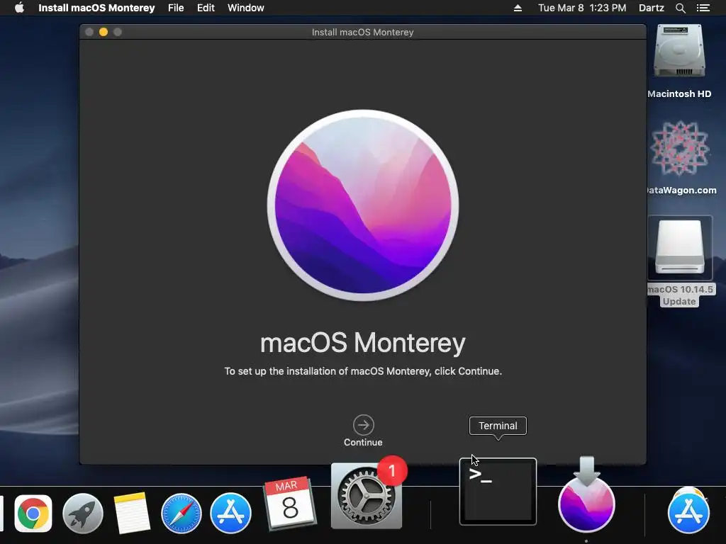Open the File menu
Image resolution: width=726 pixels, height=544 pixels.
click(x=176, y=8)
